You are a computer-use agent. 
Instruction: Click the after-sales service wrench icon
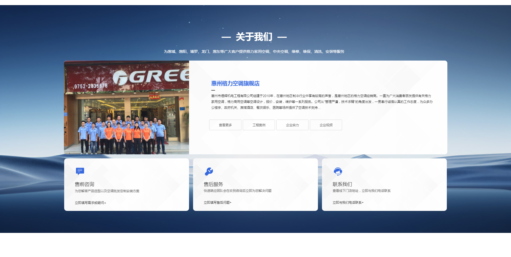point(209,171)
